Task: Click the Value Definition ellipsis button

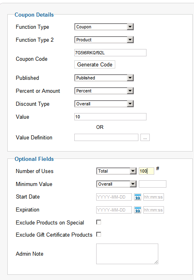Action: click(x=145, y=137)
